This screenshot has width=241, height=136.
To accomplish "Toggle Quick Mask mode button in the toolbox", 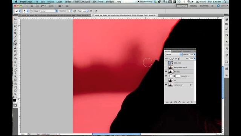I will click(x=15, y=105).
